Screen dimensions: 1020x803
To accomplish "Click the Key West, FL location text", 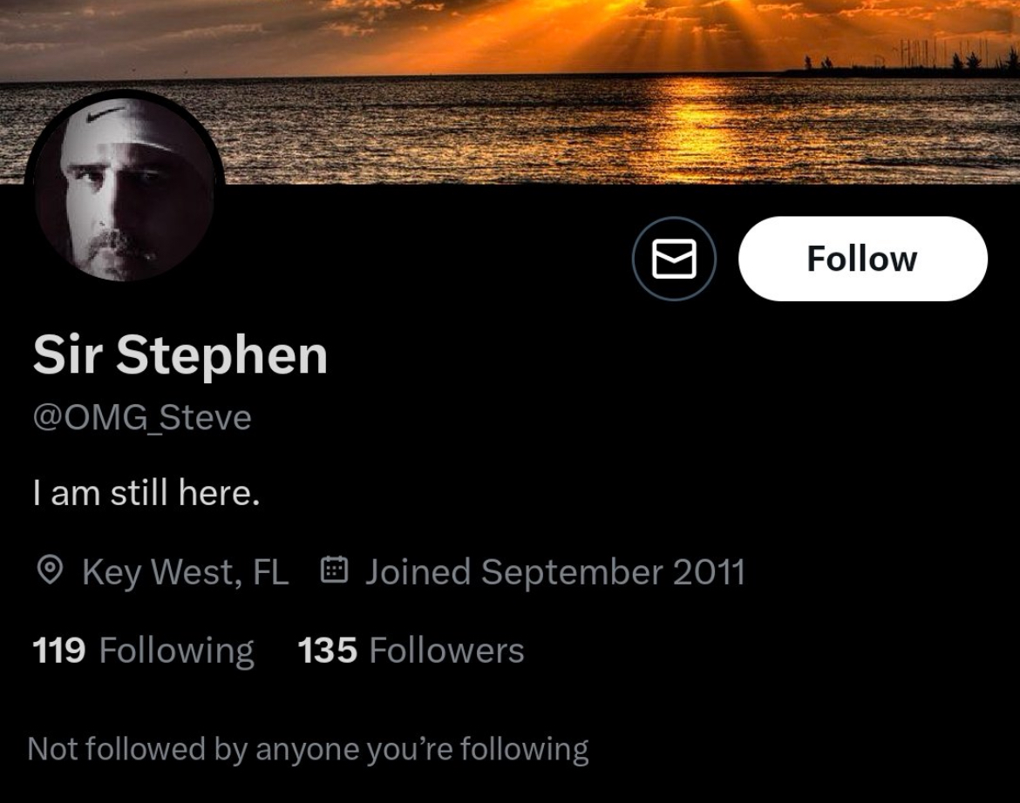I will 186,571.
